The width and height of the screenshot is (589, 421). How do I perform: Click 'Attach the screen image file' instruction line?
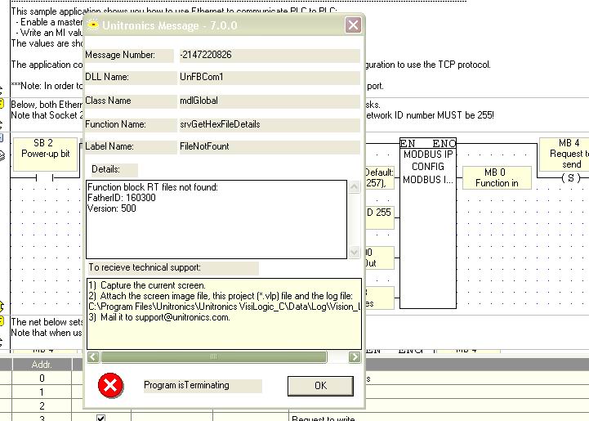221,296
